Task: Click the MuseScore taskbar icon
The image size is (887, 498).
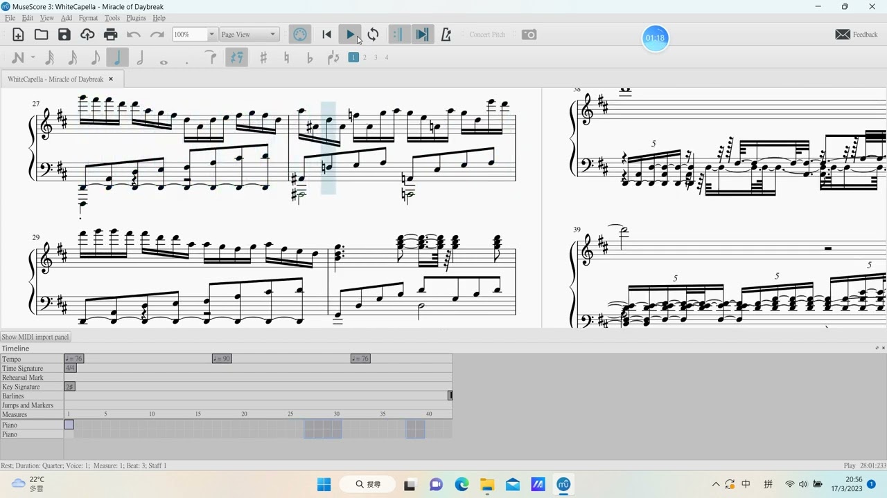Action: (x=563, y=484)
